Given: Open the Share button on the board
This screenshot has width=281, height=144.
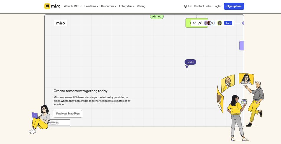Looking at the screenshot, I should pyautogui.click(x=228, y=23).
